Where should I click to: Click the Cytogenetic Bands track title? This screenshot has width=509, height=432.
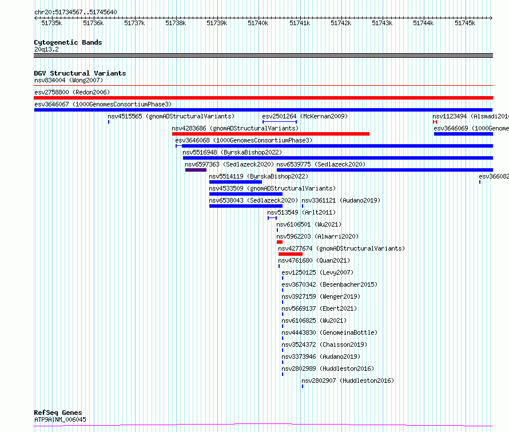pos(68,42)
